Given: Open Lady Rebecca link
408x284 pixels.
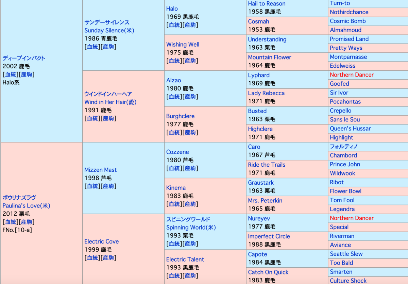Looking at the screenshot, I should pyautogui.click(x=267, y=93).
